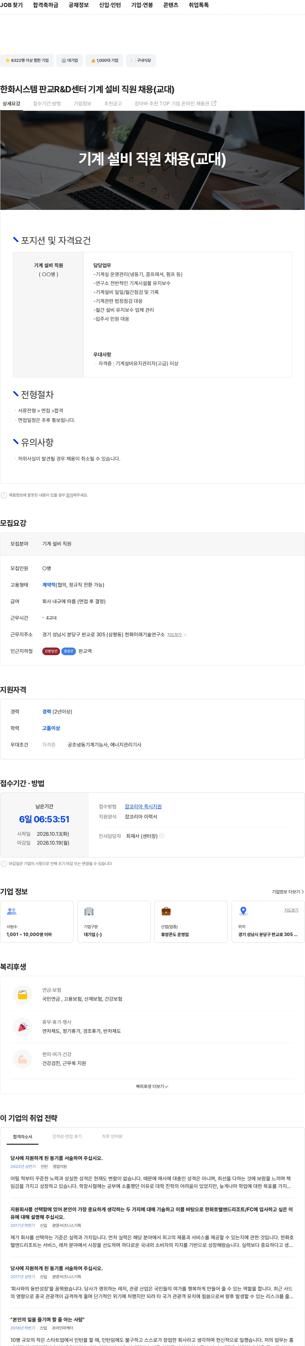The width and height of the screenshot is (305, 1346).
Task: Click the 판교역 station text
Action: tap(85, 651)
